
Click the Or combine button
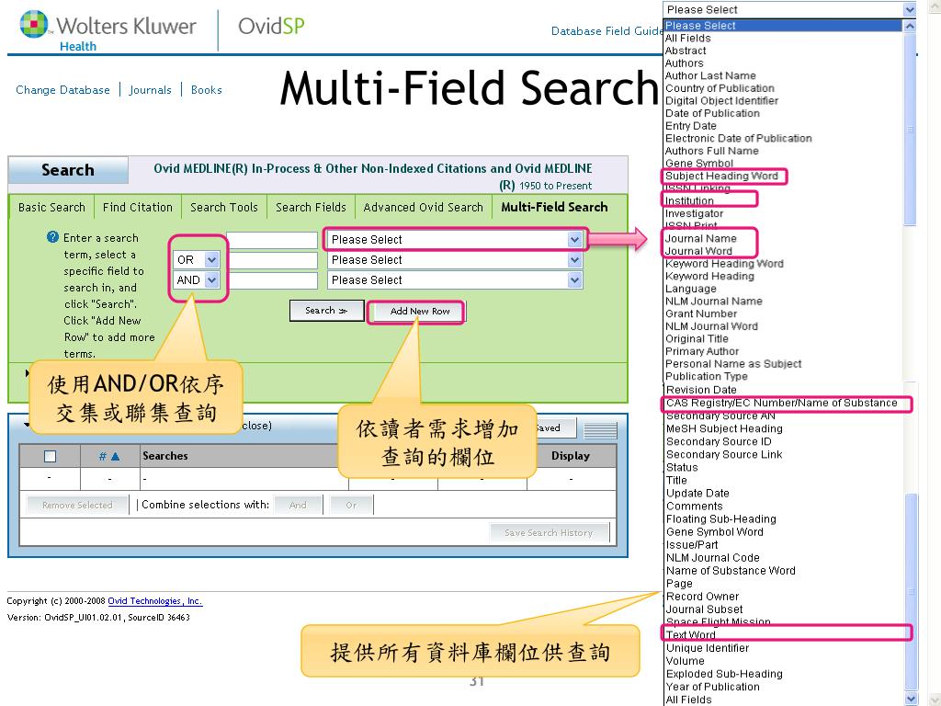(351, 505)
